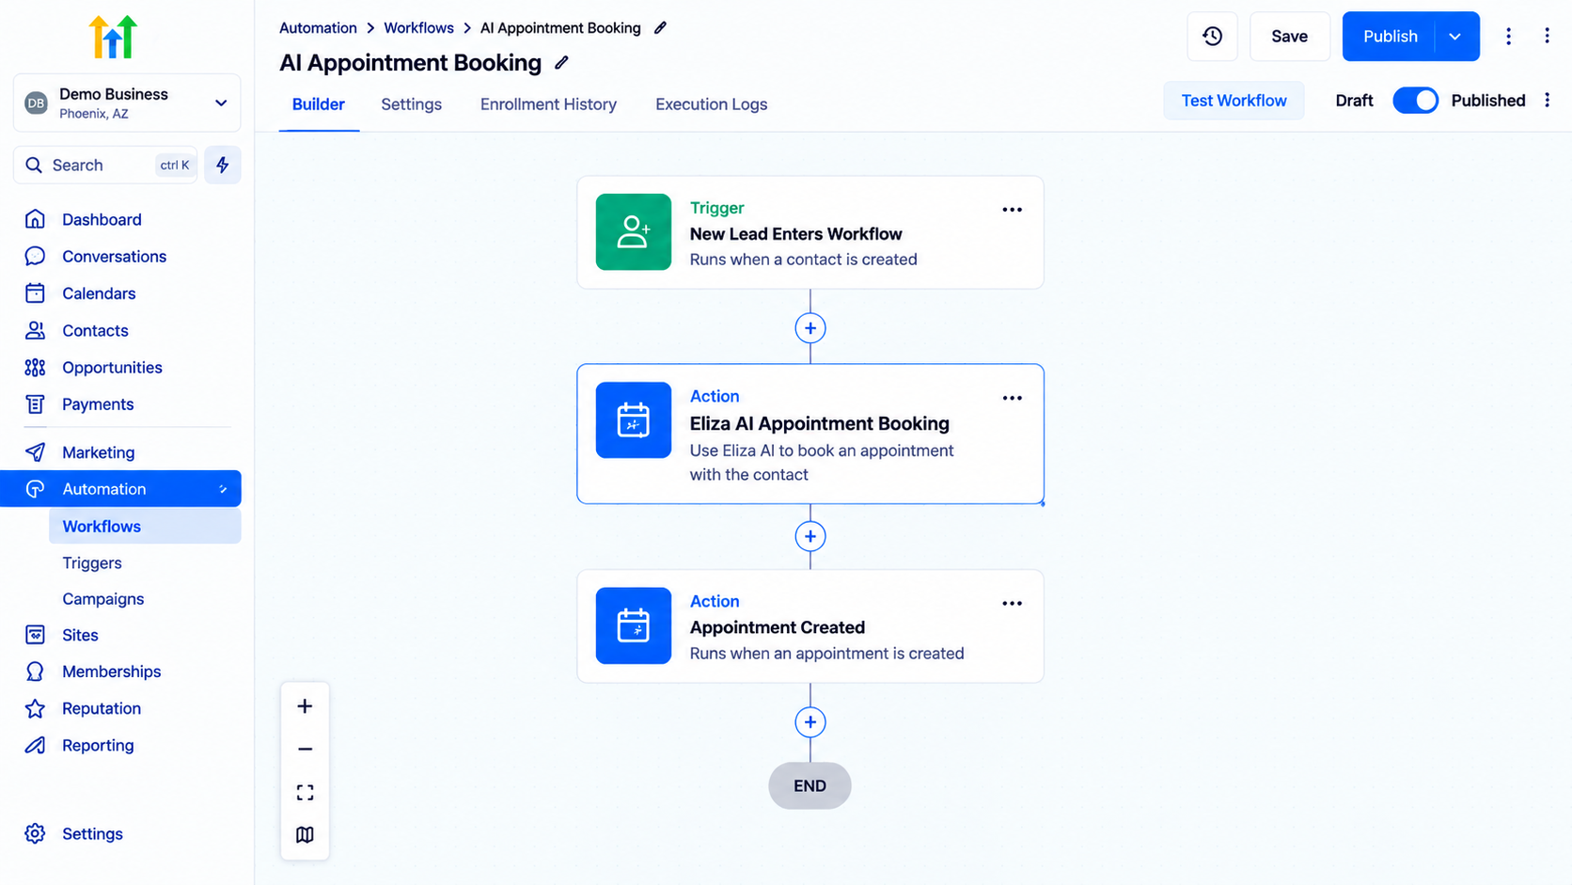Image resolution: width=1572 pixels, height=885 pixels.
Task: Click Workflows breadcrumb link
Action: 418,28
